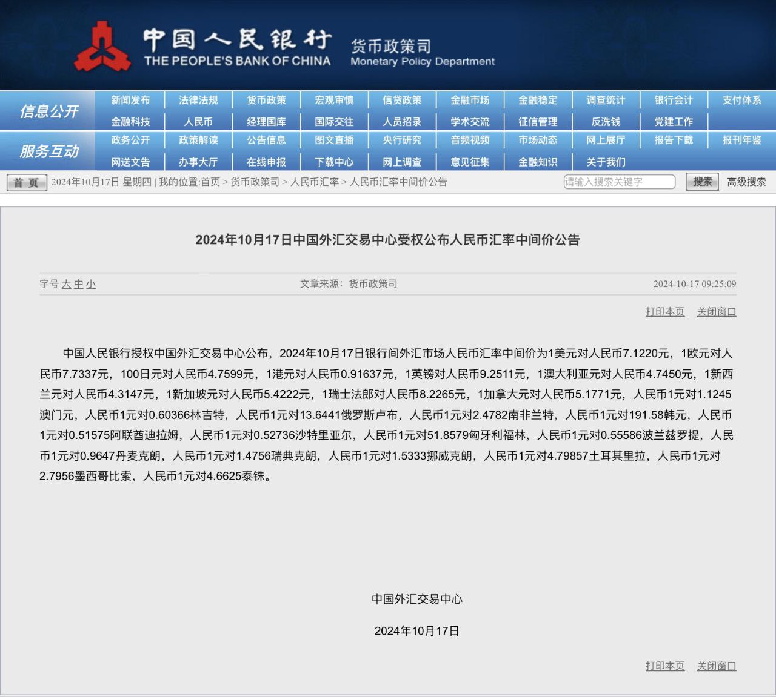The image size is (776, 697).
Task: Open 宏观审慎 navigation link
Action: (x=334, y=101)
